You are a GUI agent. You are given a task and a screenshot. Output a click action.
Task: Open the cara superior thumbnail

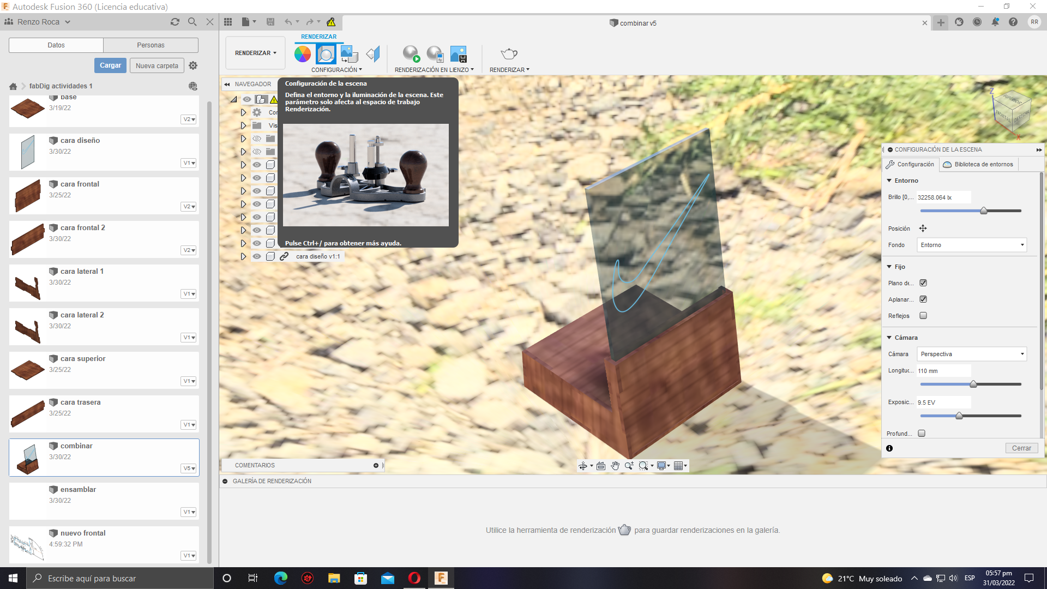click(x=27, y=370)
